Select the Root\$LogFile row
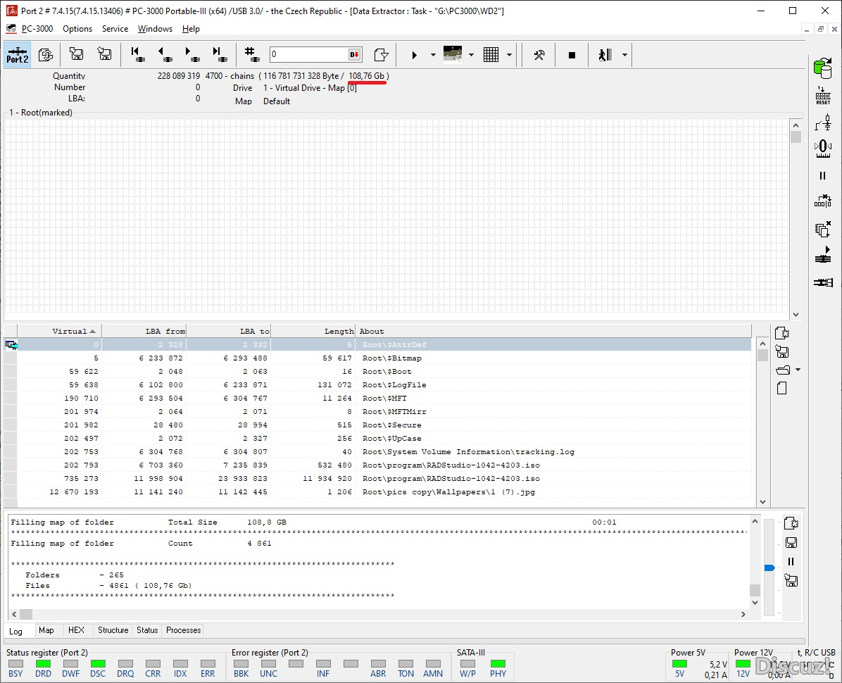 coord(377,385)
